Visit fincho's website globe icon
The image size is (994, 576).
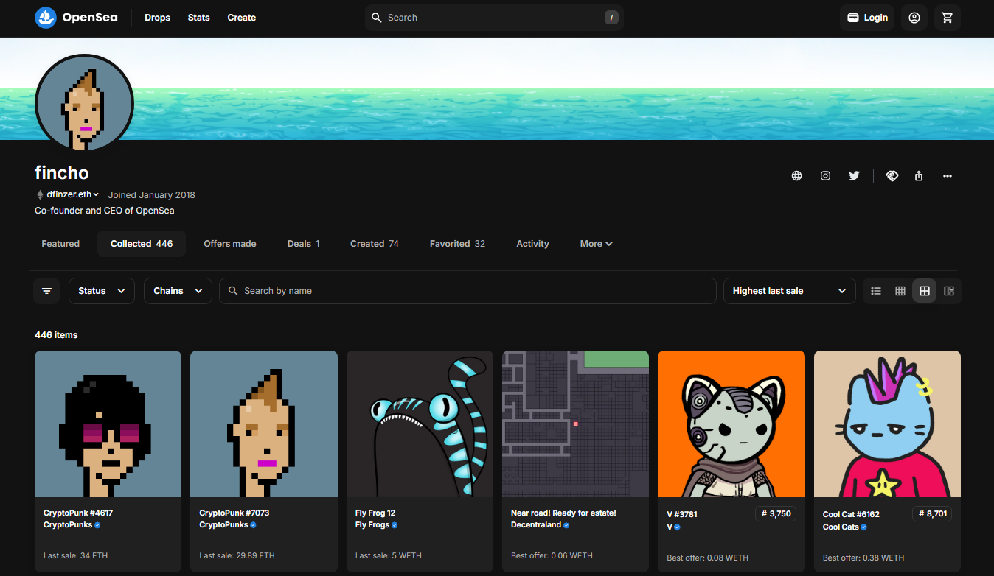click(x=796, y=176)
